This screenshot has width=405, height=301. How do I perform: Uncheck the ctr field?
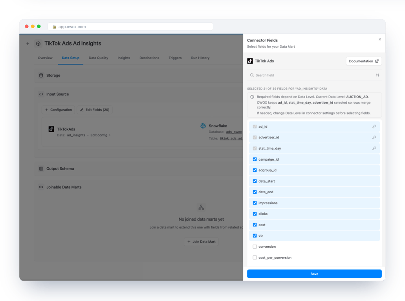tap(255, 236)
